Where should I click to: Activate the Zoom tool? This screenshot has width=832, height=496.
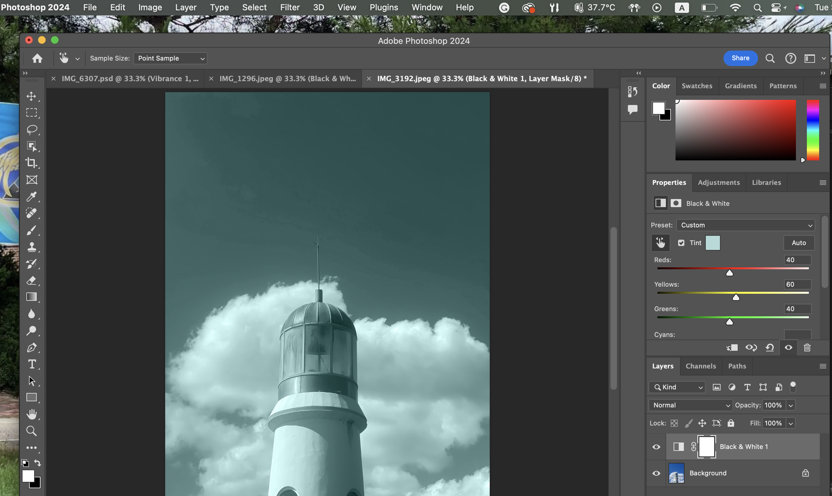pyautogui.click(x=32, y=431)
